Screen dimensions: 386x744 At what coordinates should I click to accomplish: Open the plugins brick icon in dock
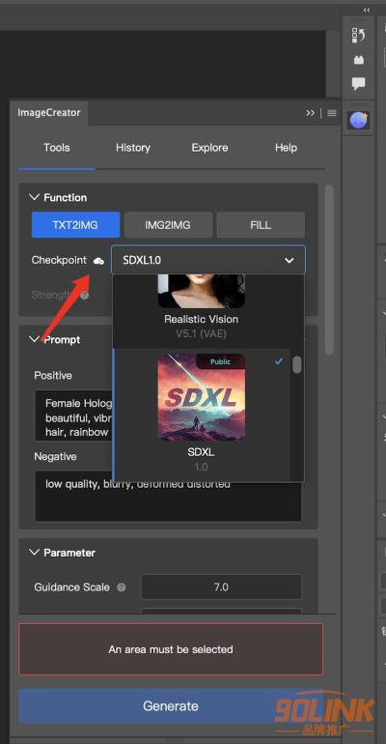tap(359, 60)
